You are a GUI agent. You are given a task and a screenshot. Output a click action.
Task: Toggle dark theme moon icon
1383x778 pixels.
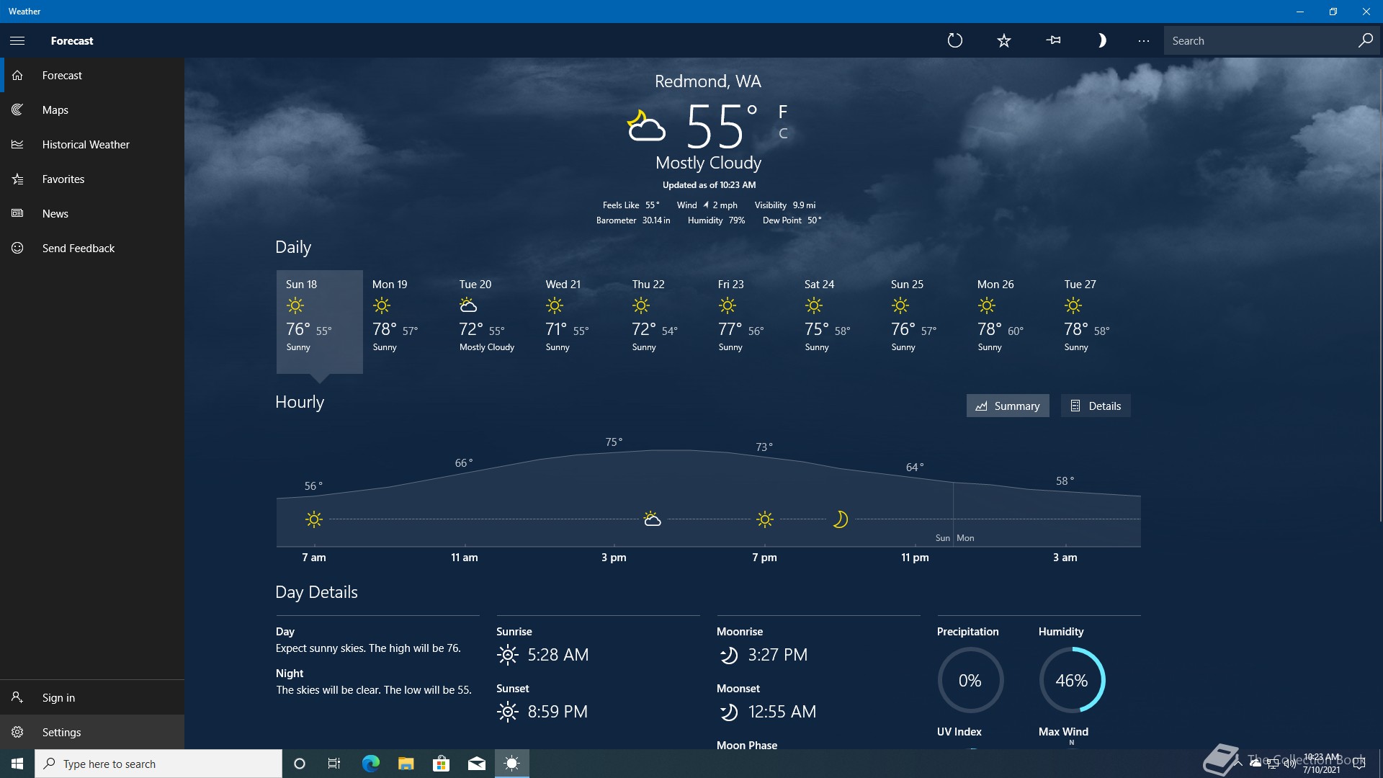[x=1101, y=41]
